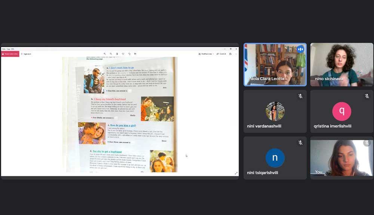Viewport: 374px width, 215px height.
Task: Click muted mic icon on qristina imerlishvili tile
Action: [x=367, y=96]
